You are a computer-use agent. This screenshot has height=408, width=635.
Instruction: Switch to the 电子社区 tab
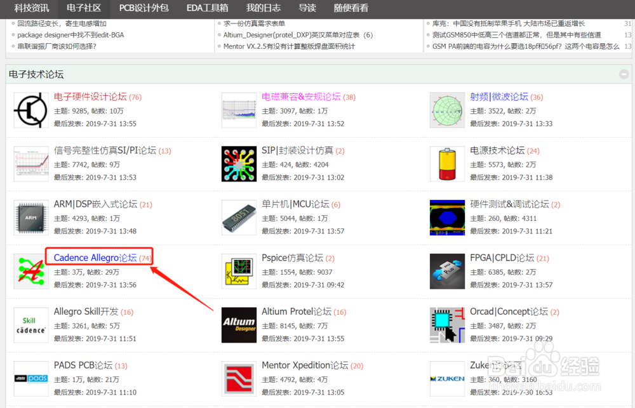click(x=84, y=8)
